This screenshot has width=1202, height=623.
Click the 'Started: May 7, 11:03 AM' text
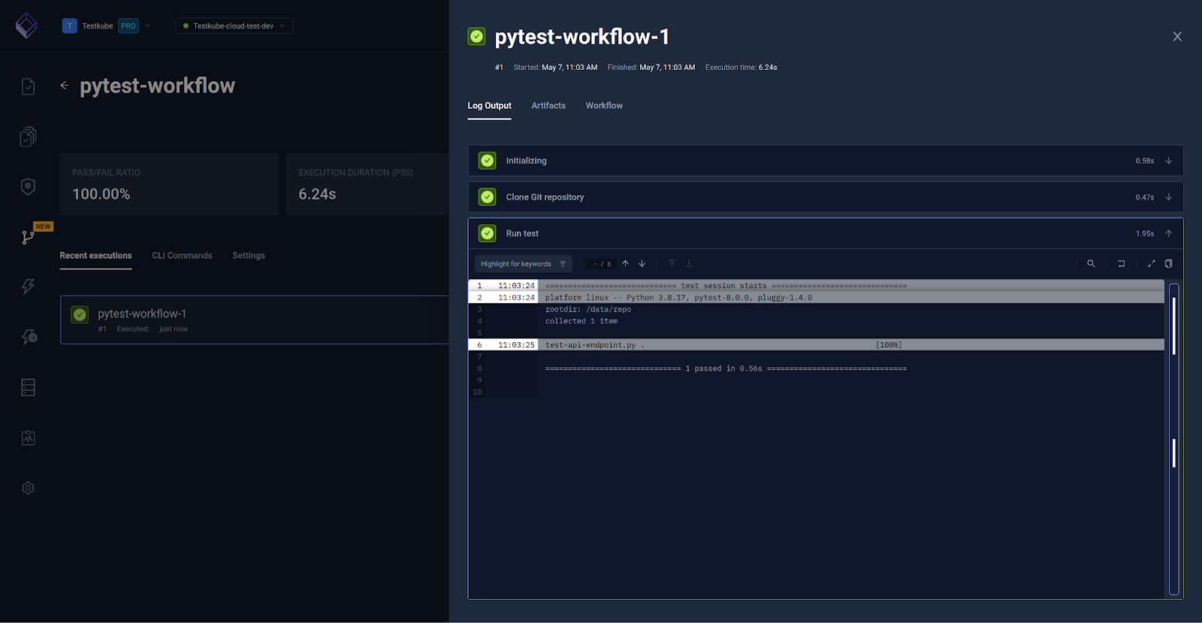555,68
